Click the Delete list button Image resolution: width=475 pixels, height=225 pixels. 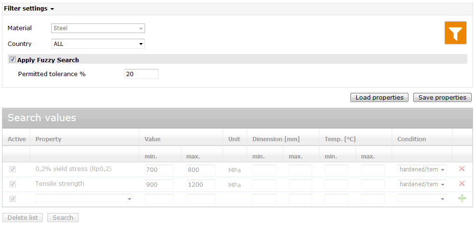pyautogui.click(x=23, y=218)
